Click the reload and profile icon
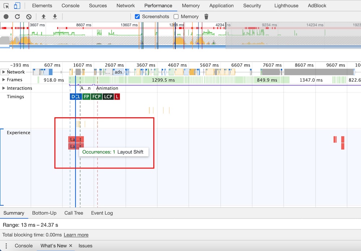The width and height of the screenshot is (361, 251). [x=17, y=17]
